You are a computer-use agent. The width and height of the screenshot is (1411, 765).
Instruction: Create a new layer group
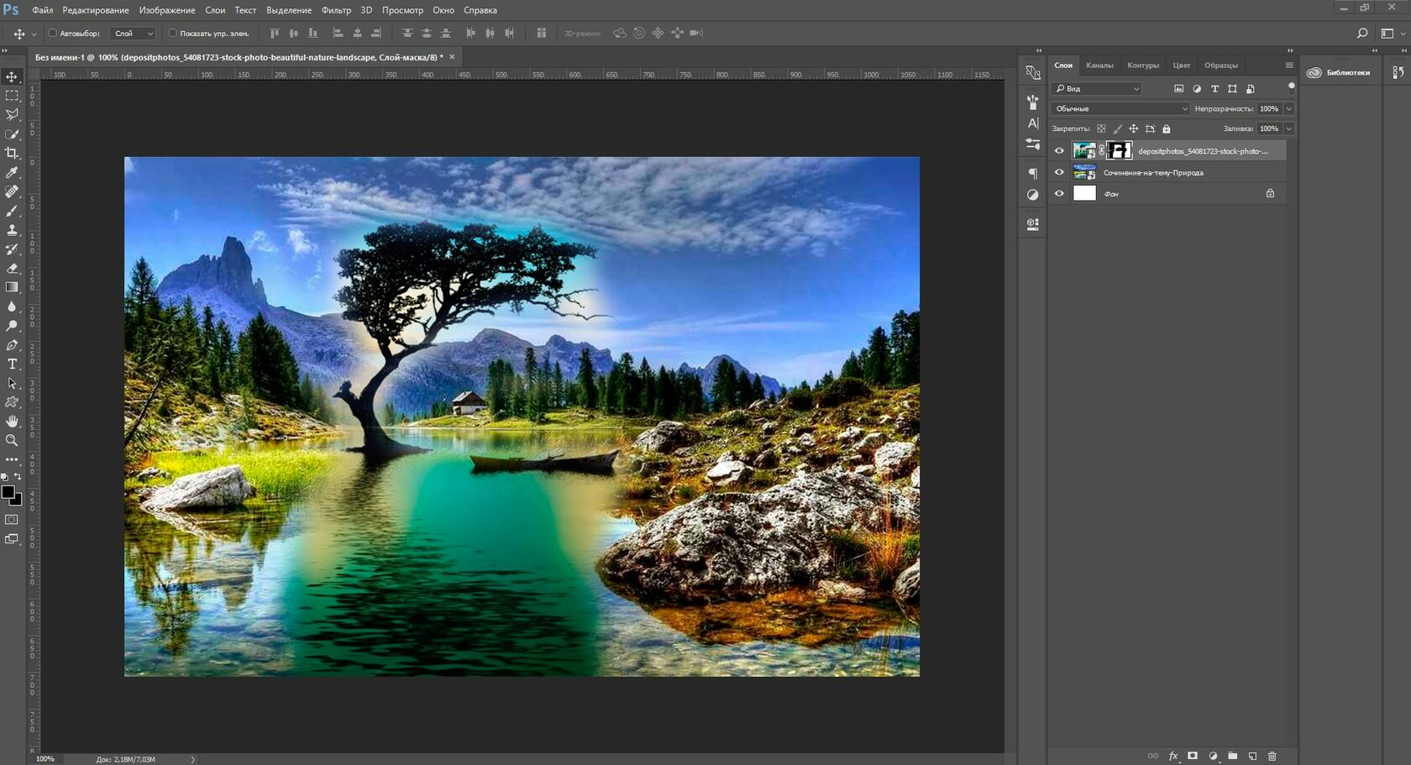(x=1232, y=757)
